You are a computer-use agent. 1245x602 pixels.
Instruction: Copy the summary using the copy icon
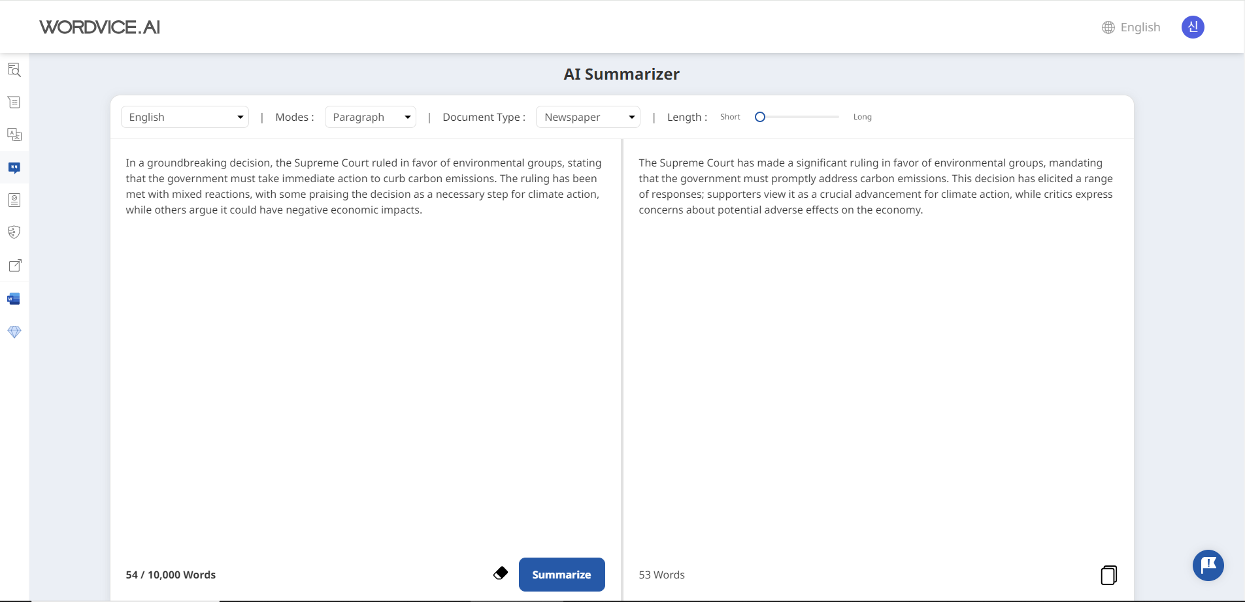coord(1108,575)
